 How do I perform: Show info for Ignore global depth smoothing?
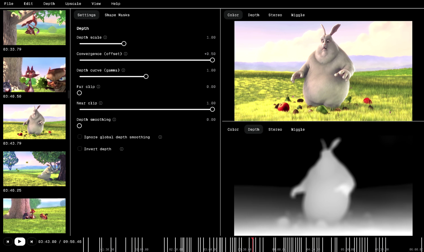(x=160, y=137)
